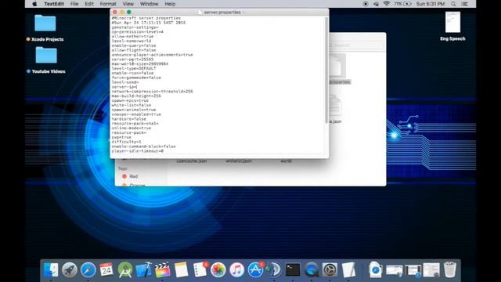This screenshot has width=501, height=282.
Task: Open Android Studio from the Dock
Action: (125, 270)
